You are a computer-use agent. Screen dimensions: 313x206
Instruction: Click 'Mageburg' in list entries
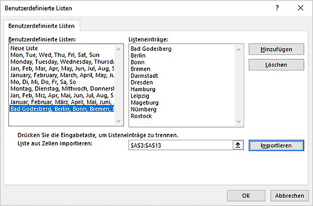pyautogui.click(x=144, y=103)
